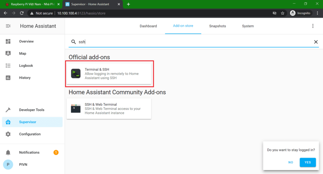Screen dimensions: 323x174
Task: Open Developer Tools
Action: [x=31, y=110]
